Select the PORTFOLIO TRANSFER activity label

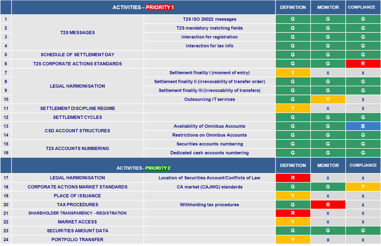[x=77, y=240]
